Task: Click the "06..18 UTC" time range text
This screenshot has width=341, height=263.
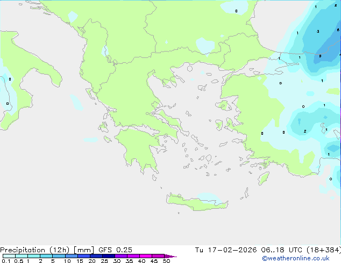Action: click(x=282, y=250)
